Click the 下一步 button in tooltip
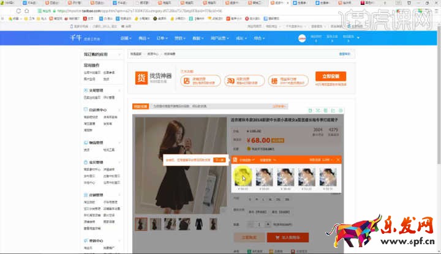 coord(219,160)
